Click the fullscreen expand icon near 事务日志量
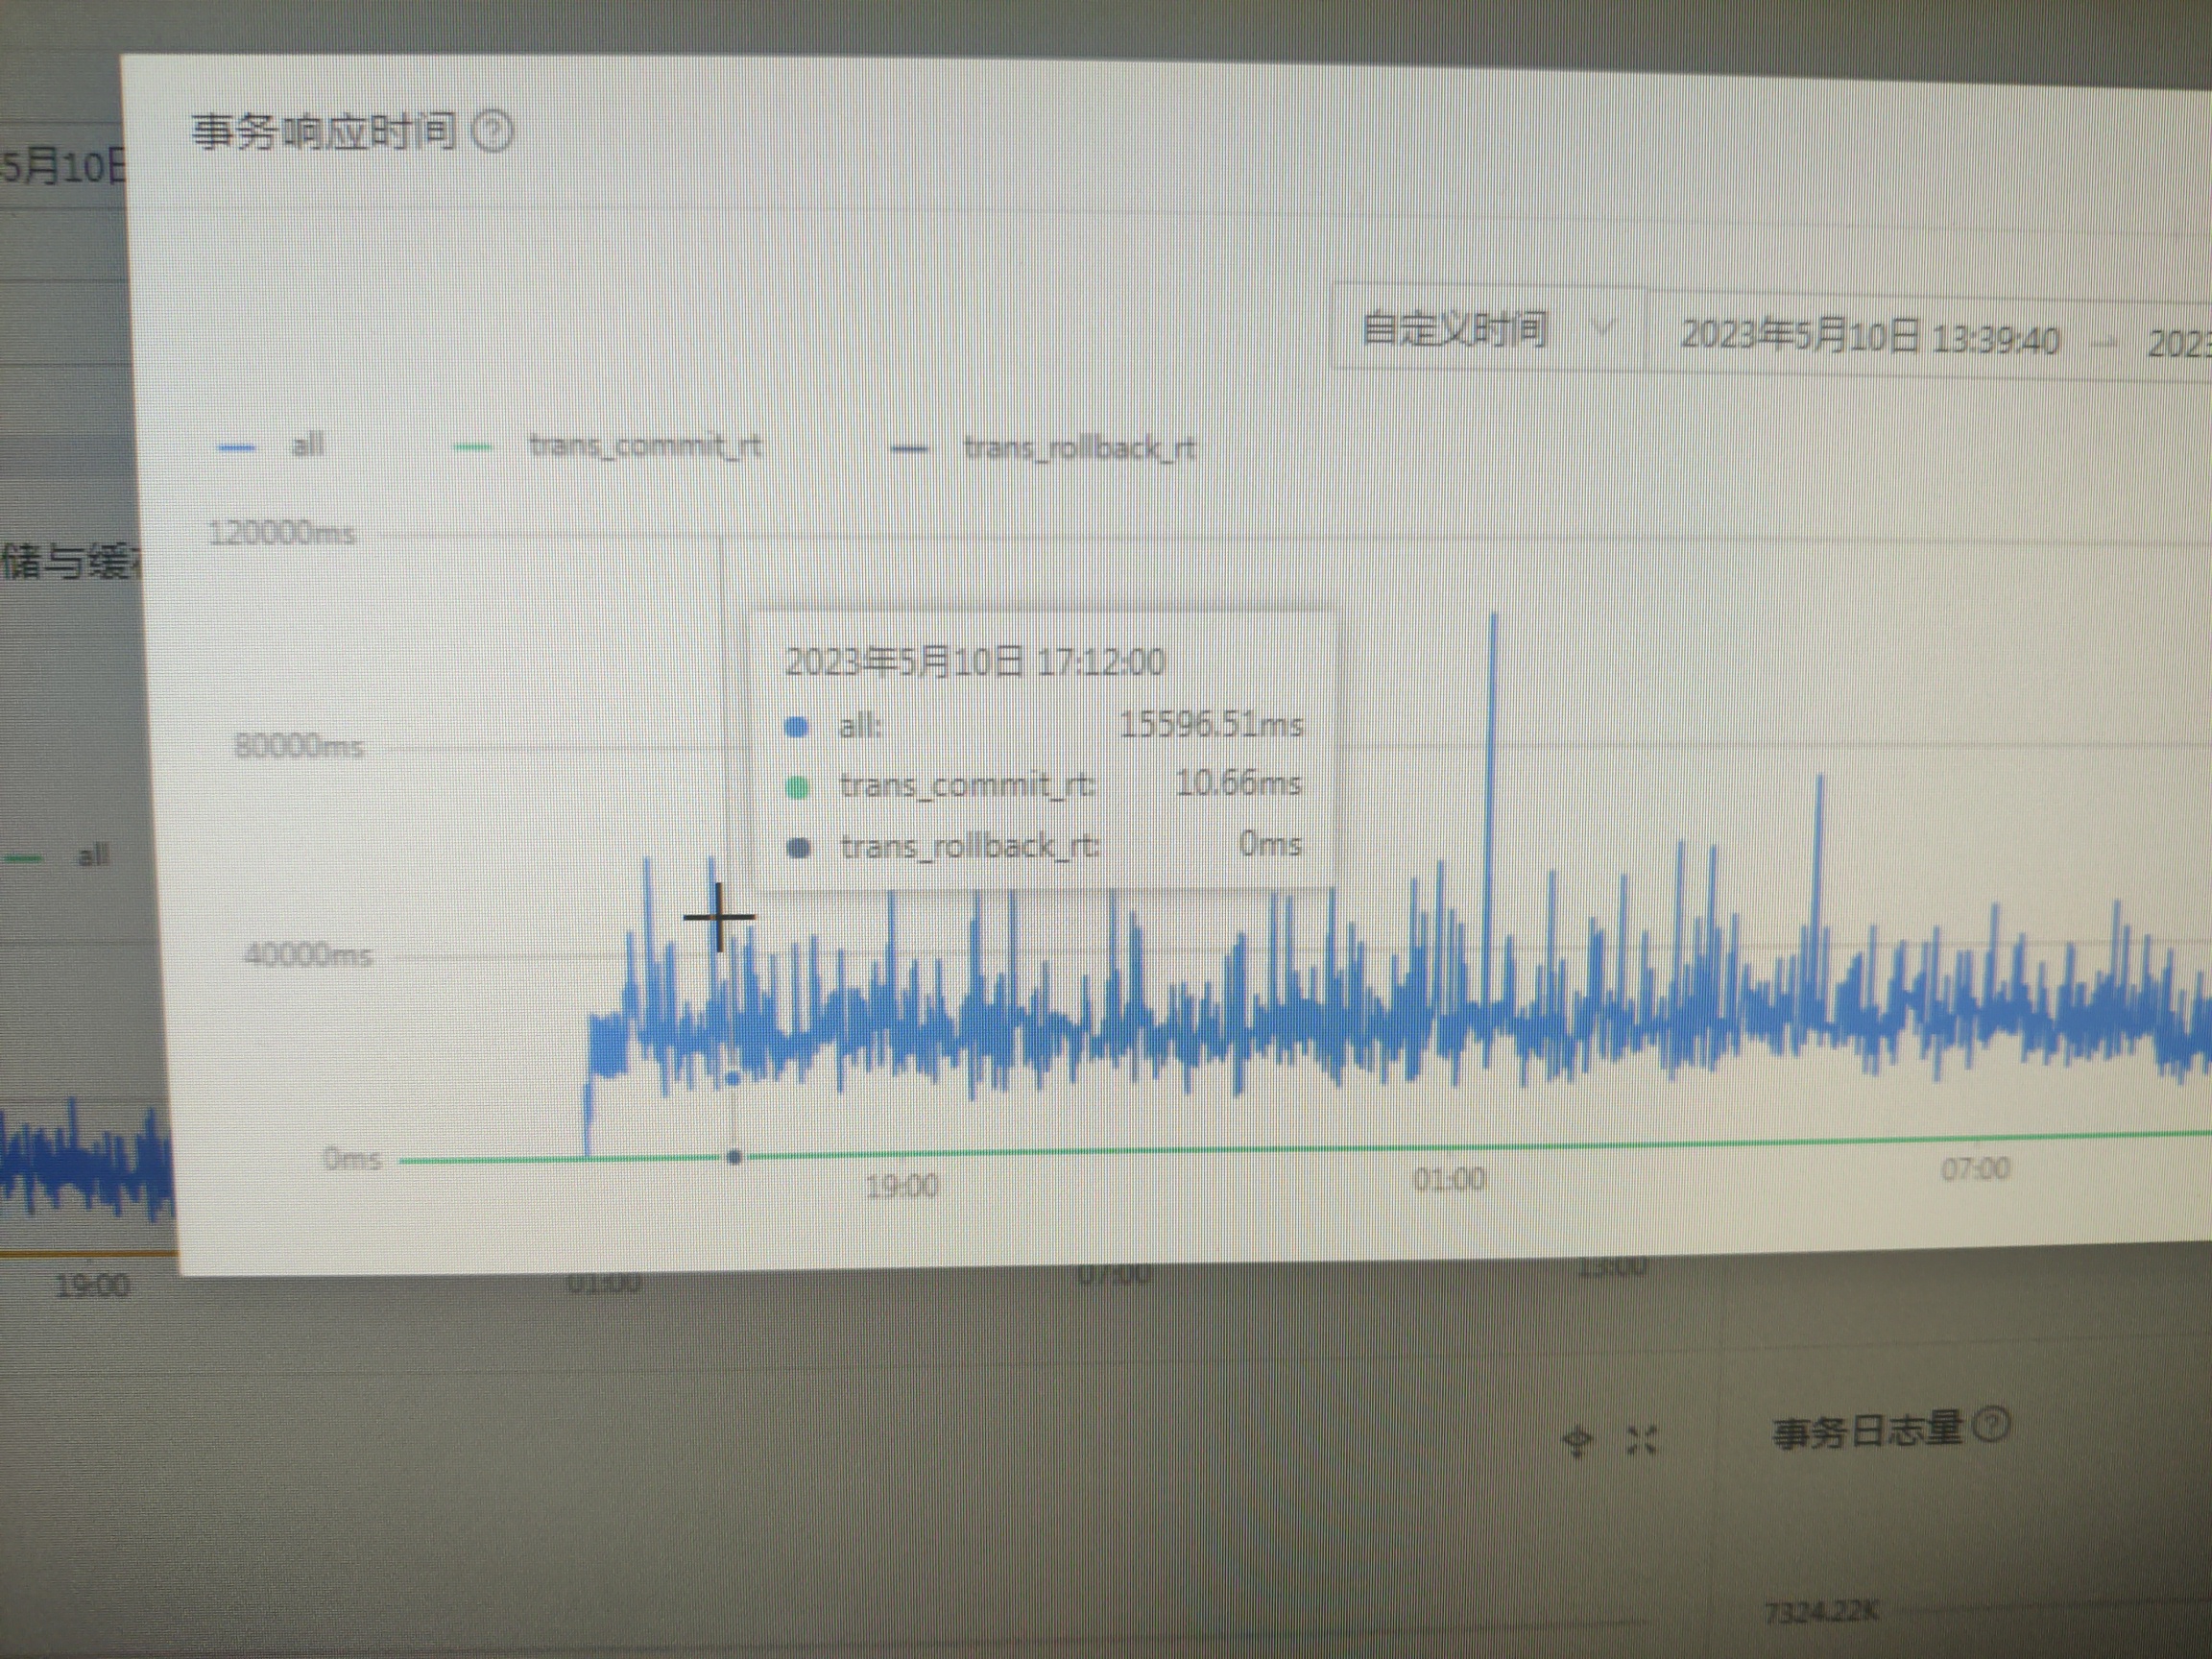The width and height of the screenshot is (2212, 1659). pos(1641,1440)
